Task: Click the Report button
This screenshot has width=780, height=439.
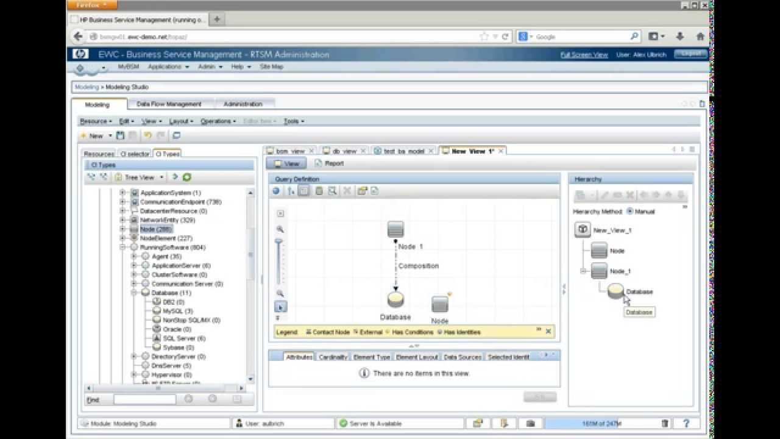Action: (329, 163)
